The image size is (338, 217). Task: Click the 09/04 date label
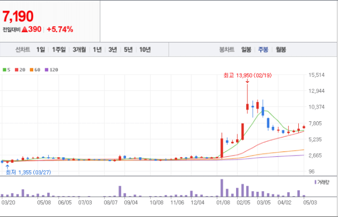pos(131,202)
